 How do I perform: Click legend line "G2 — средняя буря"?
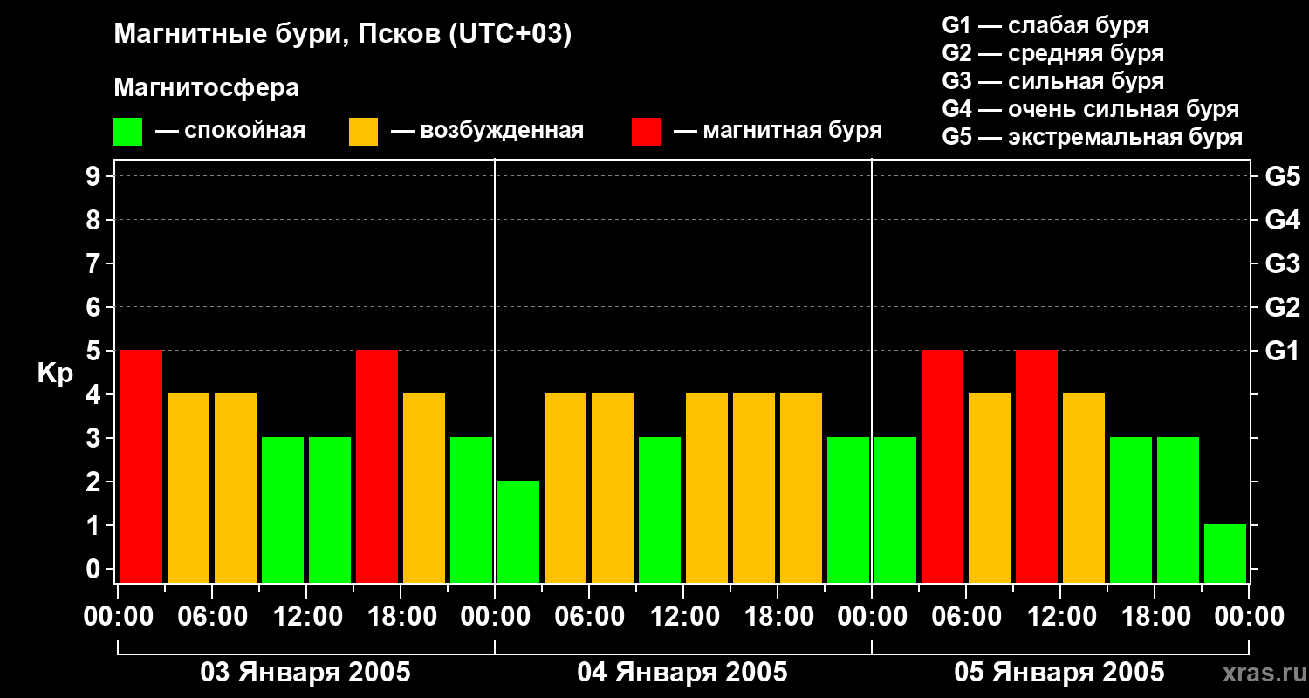[1053, 53]
